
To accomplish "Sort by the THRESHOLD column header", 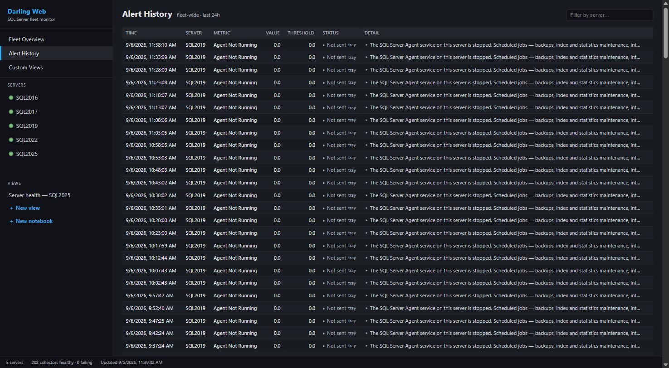I will pos(301,33).
